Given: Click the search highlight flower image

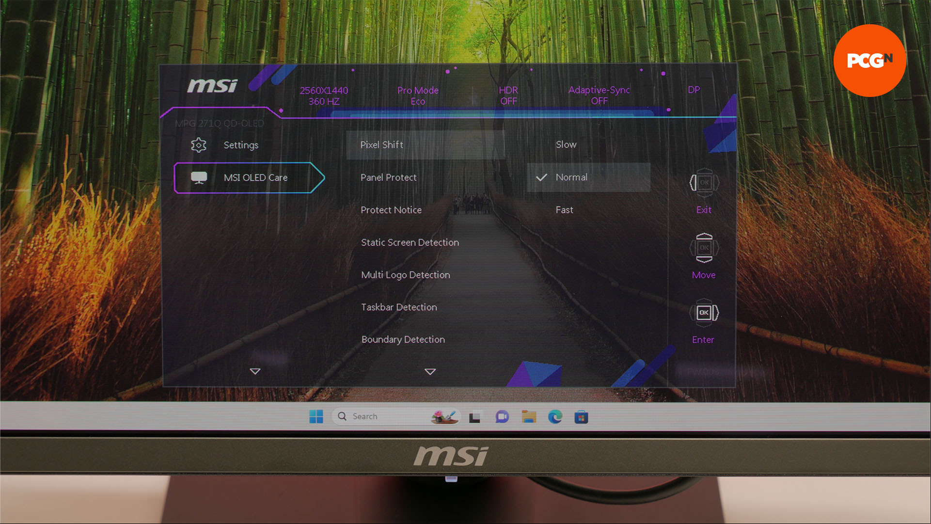Looking at the screenshot, I should click(444, 416).
